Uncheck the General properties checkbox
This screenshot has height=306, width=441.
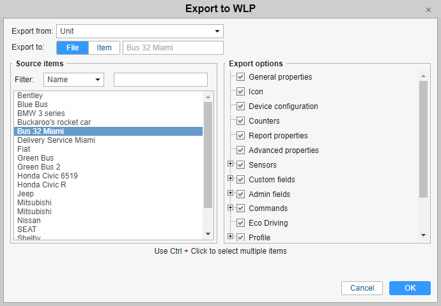[x=241, y=77]
